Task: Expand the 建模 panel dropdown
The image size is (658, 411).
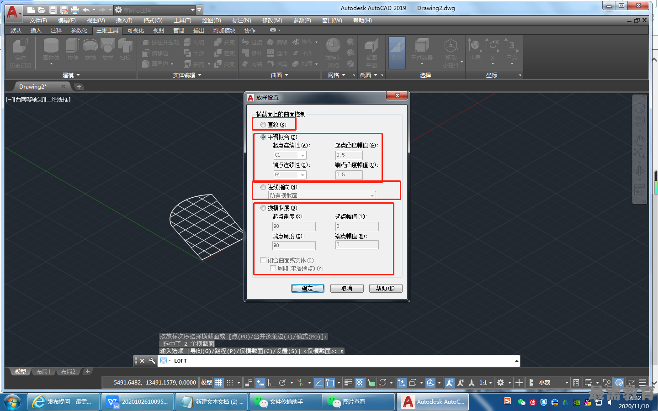Action: click(71, 75)
